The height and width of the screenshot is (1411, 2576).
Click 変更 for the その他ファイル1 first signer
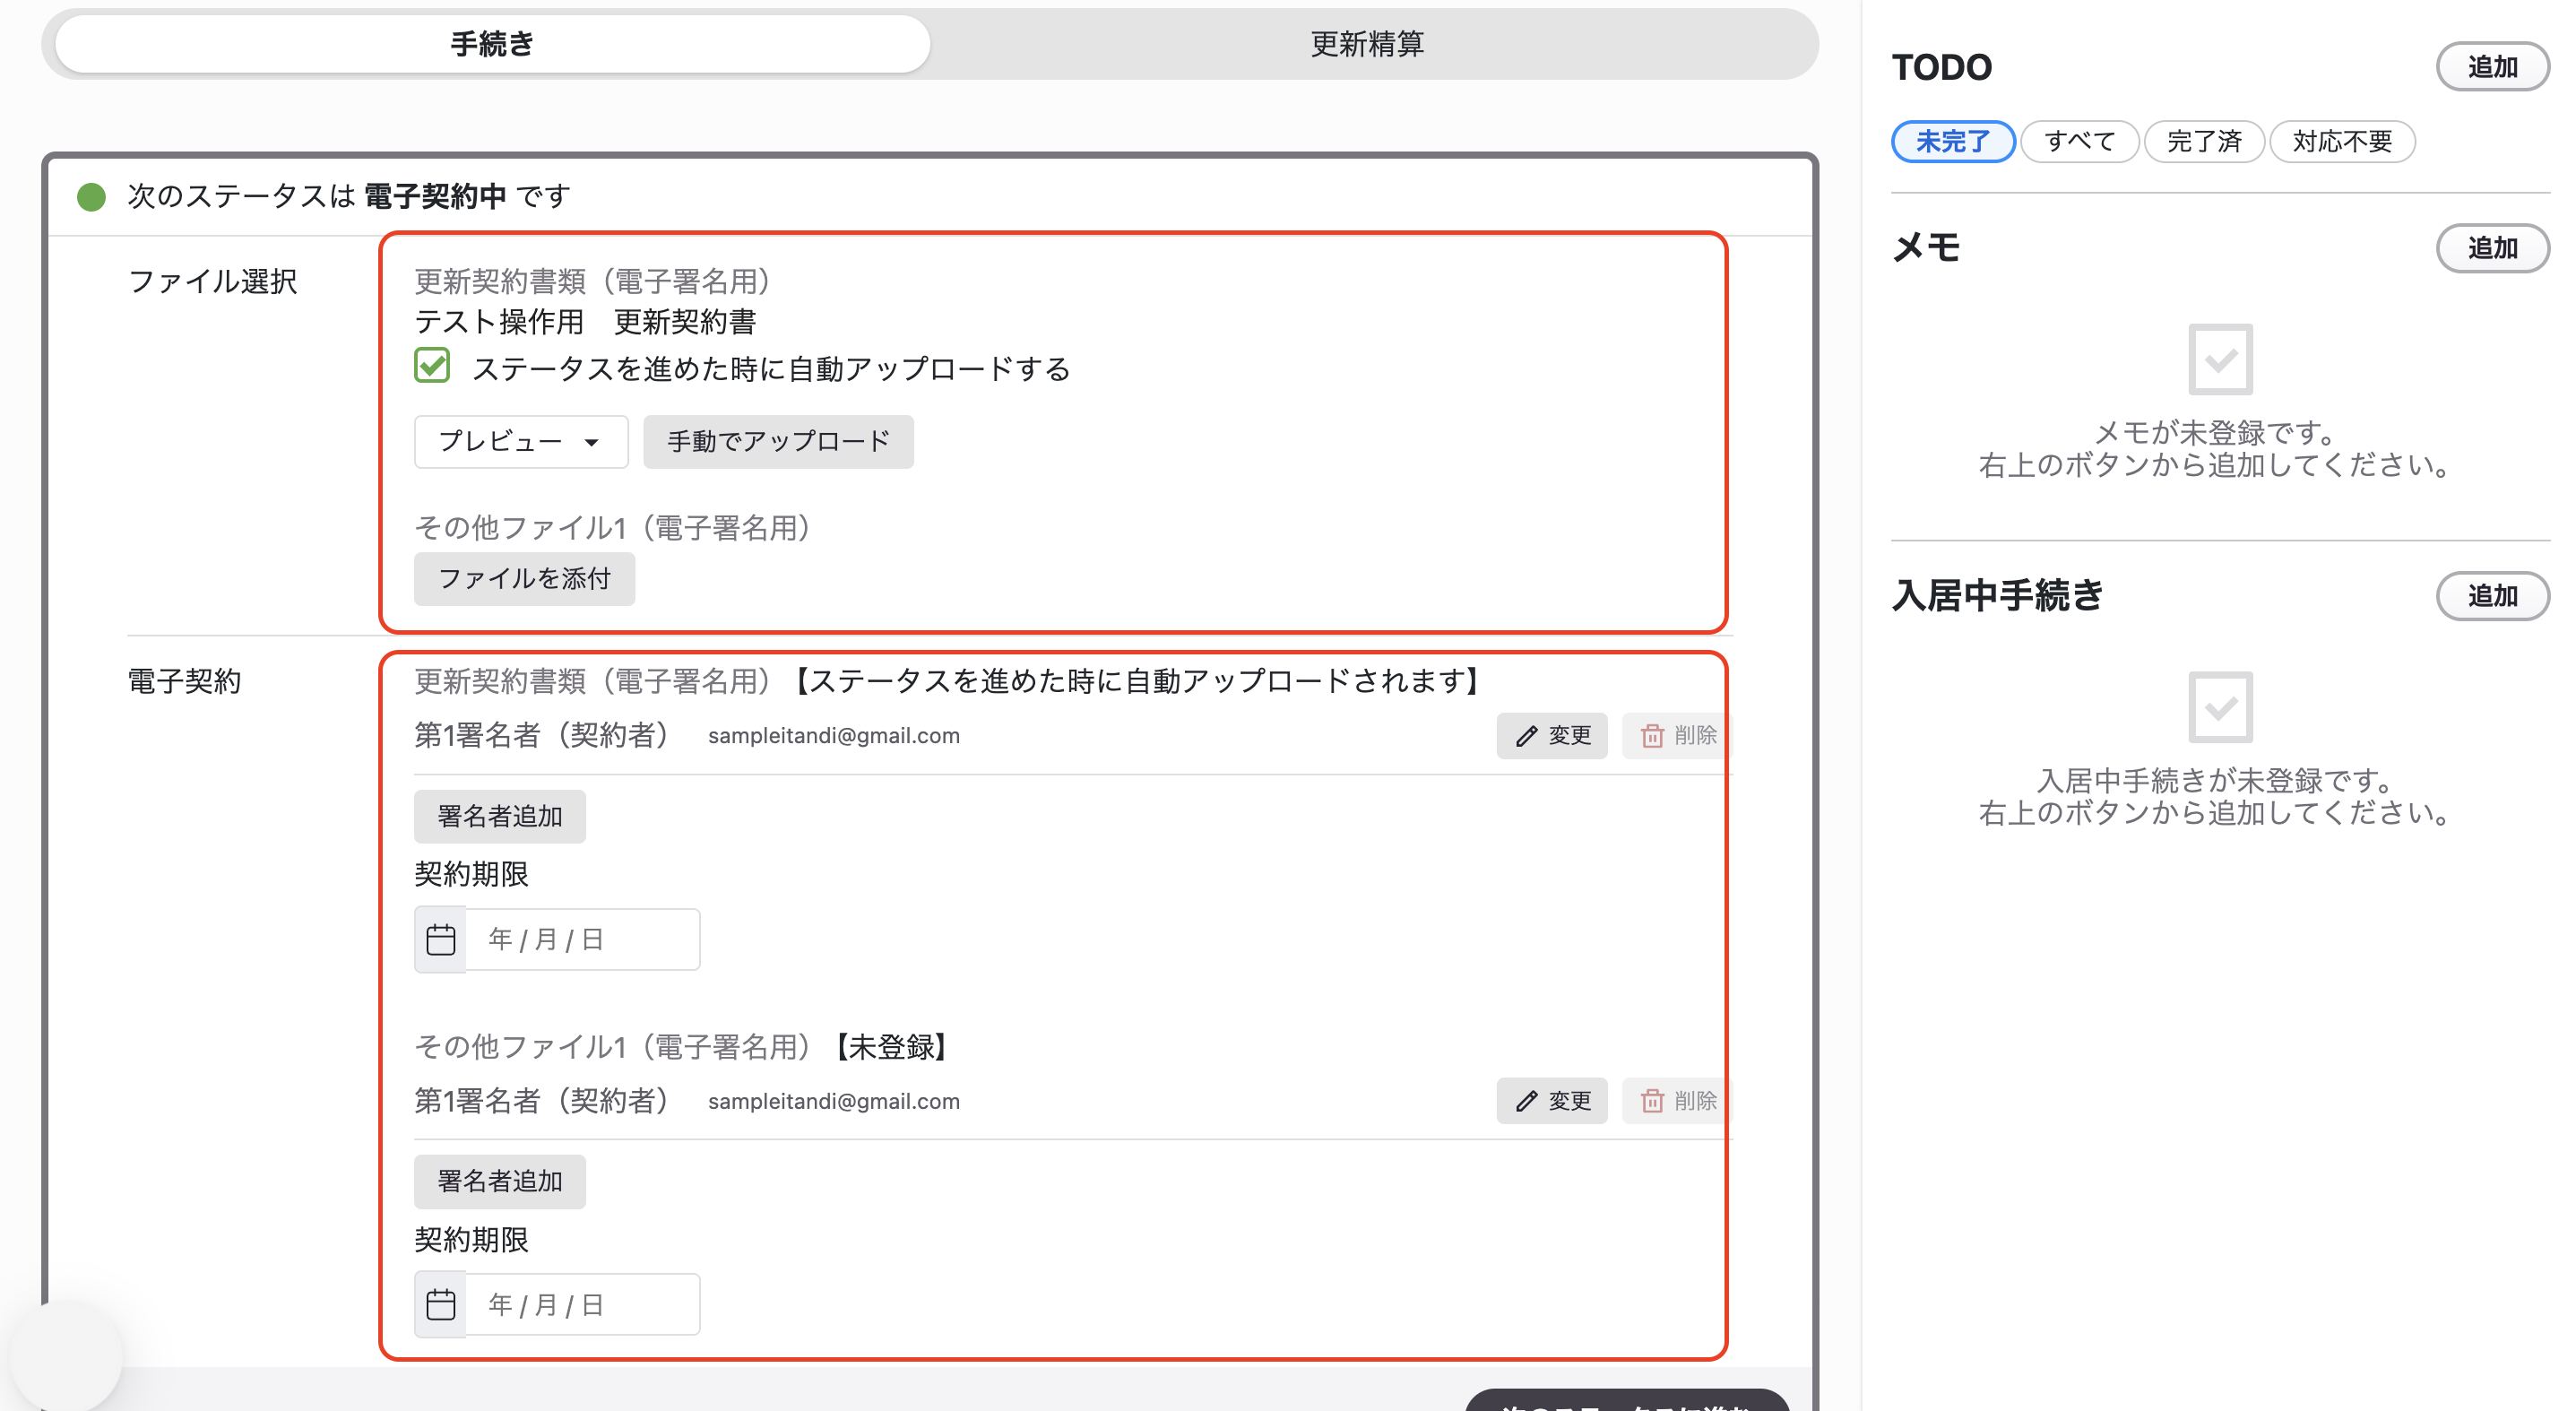(1552, 1101)
